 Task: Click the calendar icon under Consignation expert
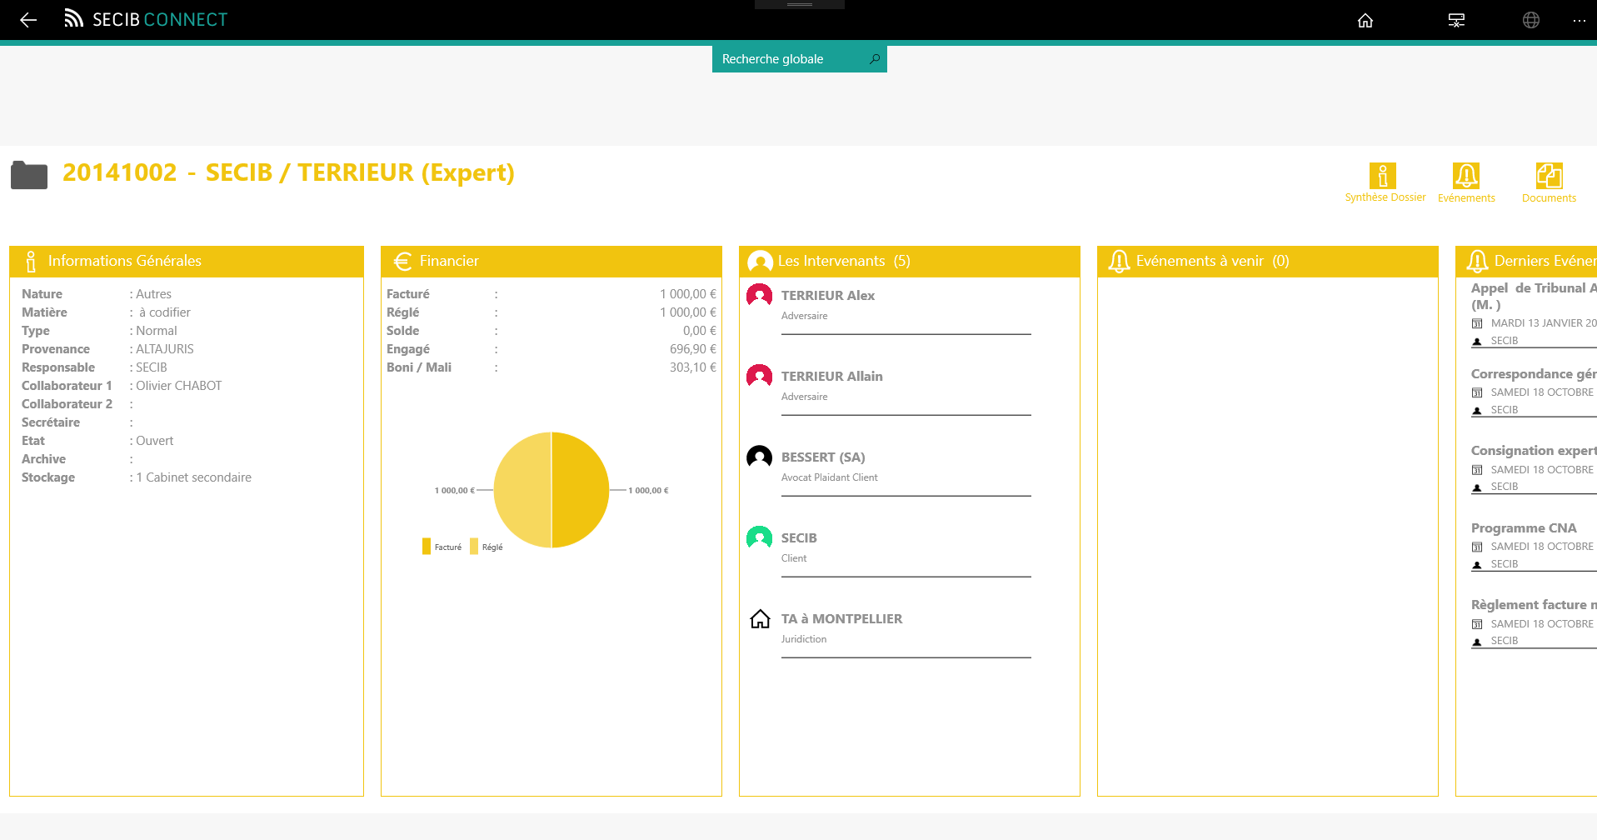click(x=1477, y=470)
